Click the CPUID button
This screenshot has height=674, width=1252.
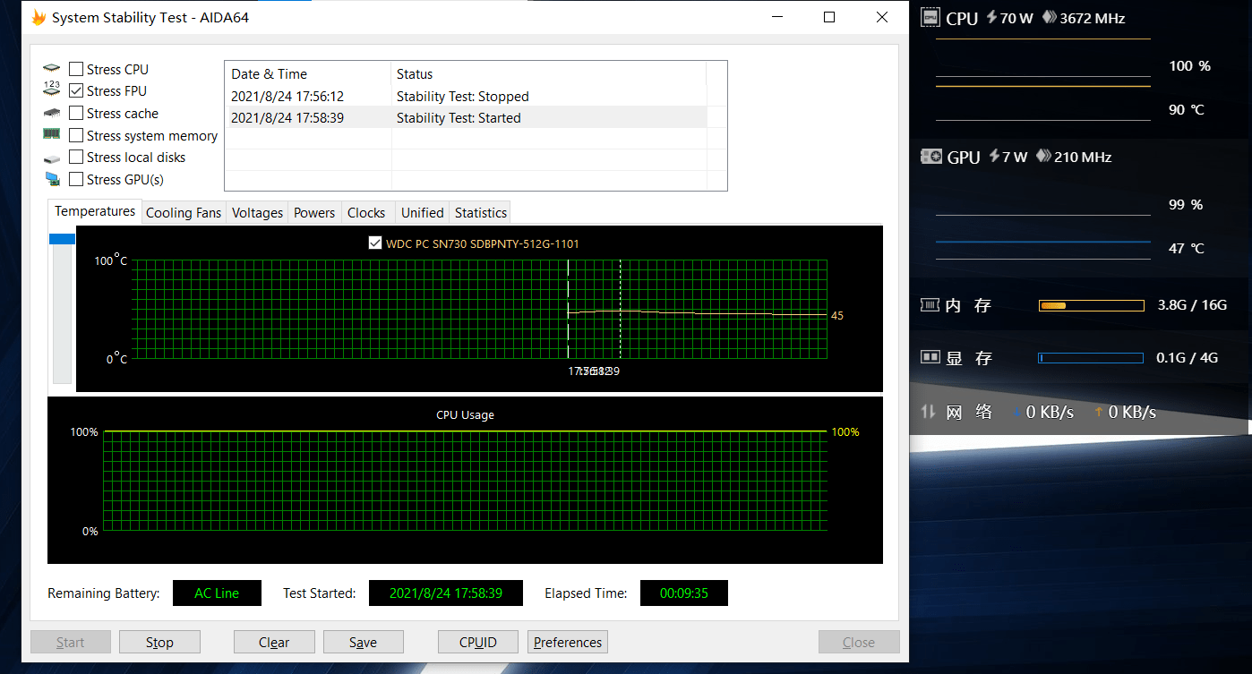477,642
